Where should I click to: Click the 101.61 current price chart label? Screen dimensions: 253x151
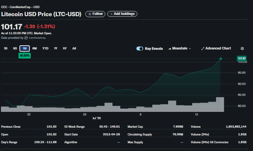(x=242, y=58)
